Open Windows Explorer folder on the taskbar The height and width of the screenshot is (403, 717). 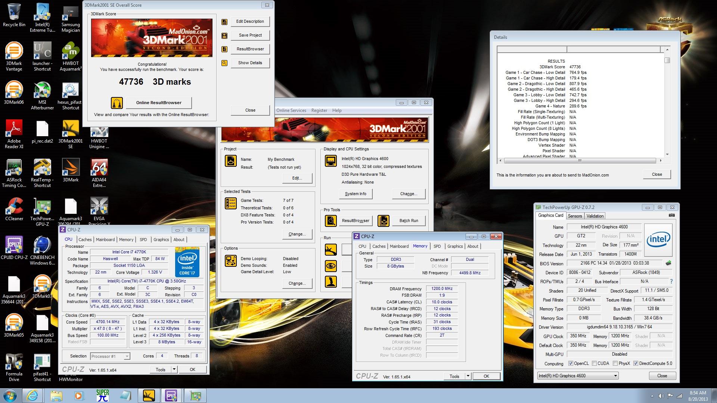[x=56, y=396]
